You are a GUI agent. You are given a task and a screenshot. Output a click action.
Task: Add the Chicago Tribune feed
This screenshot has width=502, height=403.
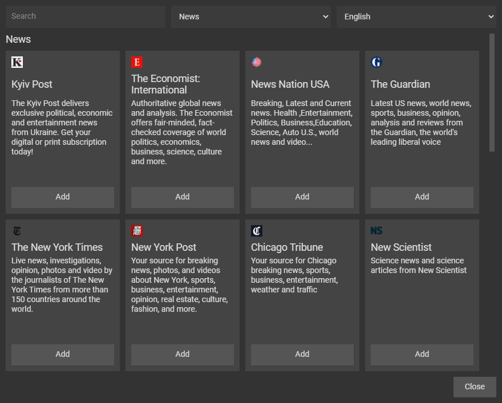click(x=302, y=355)
